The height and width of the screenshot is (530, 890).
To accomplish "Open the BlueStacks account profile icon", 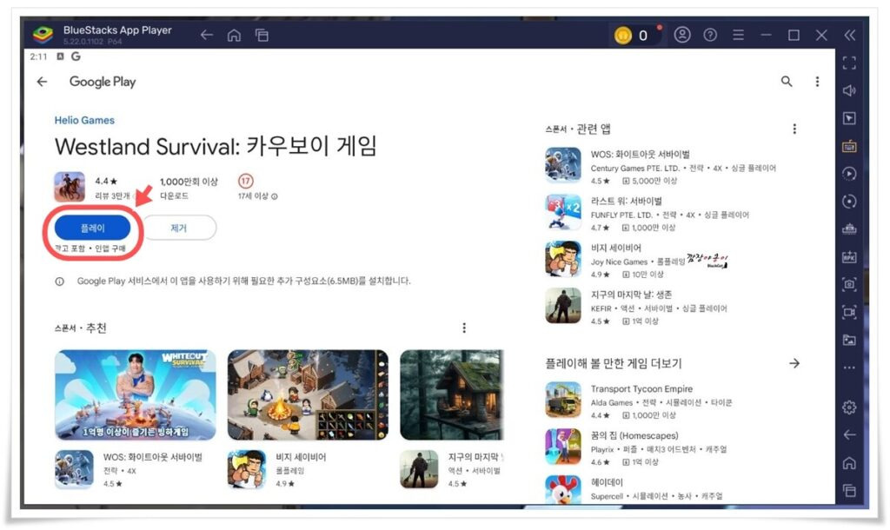I will coord(682,35).
